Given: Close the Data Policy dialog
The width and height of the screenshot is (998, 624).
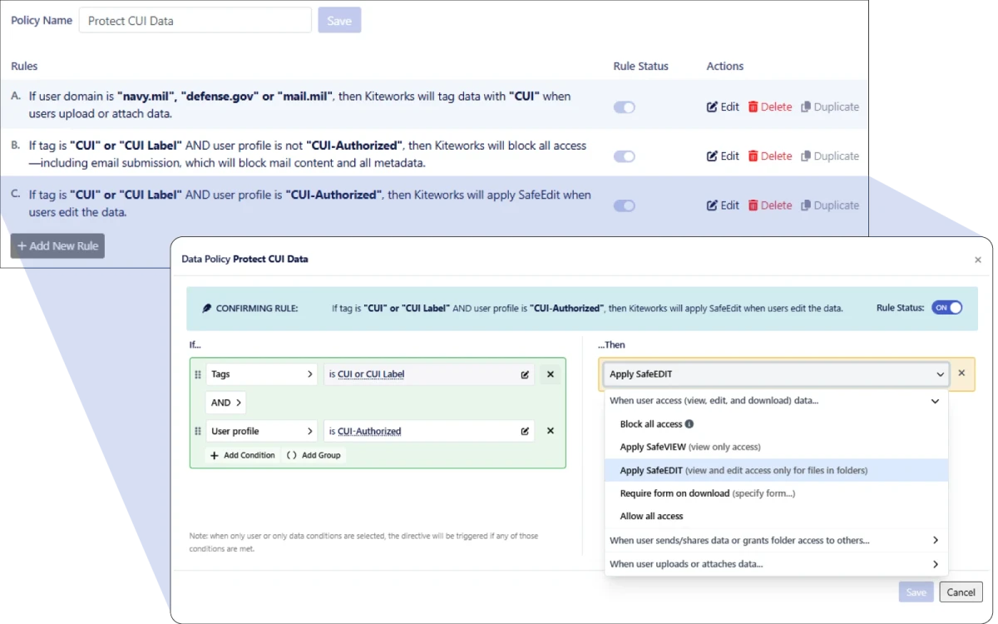Looking at the screenshot, I should [x=978, y=260].
